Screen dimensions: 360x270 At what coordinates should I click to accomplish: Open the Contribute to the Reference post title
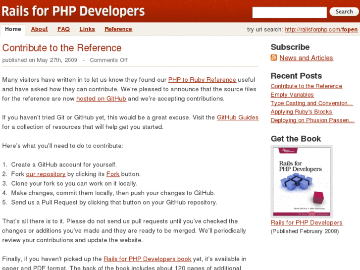click(x=62, y=48)
